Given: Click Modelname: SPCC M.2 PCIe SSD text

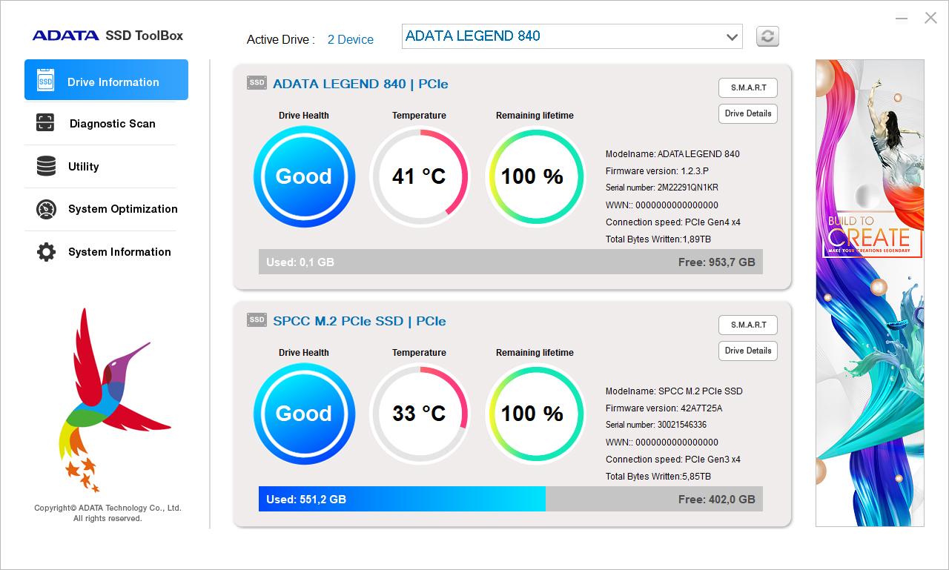Looking at the screenshot, I should click(x=674, y=391).
